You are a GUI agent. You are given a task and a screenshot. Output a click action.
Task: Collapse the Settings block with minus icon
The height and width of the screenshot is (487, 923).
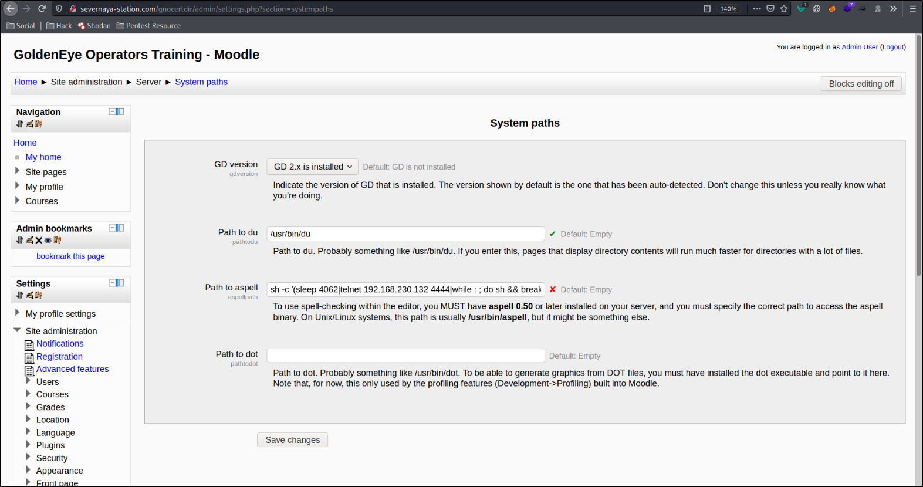[x=112, y=283]
